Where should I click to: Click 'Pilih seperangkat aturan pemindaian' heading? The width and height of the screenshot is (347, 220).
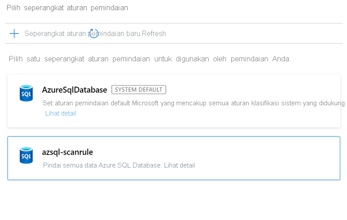pyautogui.click(x=67, y=8)
